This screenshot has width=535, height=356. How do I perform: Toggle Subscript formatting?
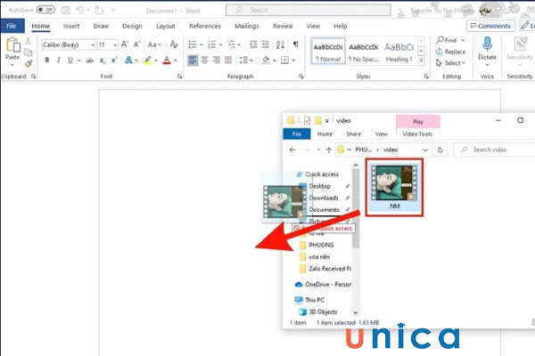point(102,61)
